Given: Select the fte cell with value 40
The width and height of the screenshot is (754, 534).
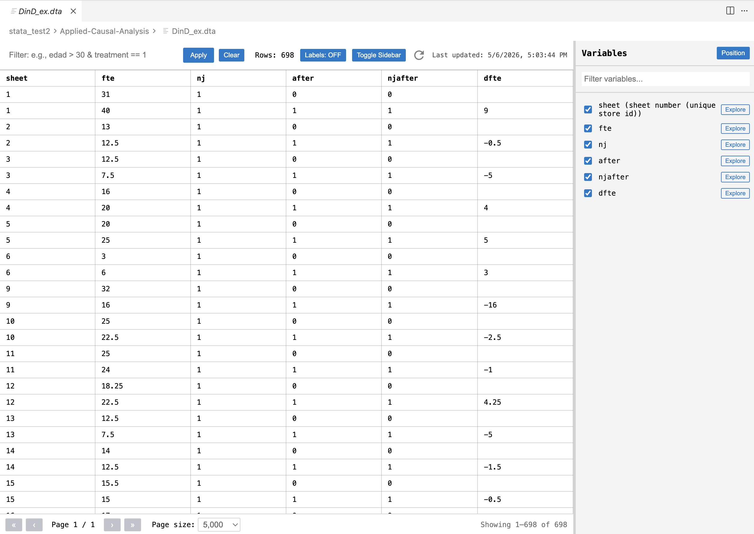Looking at the screenshot, I should point(143,111).
